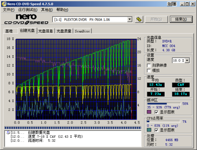Open the 文件(F) menu
197x150 pixels.
(9, 10)
